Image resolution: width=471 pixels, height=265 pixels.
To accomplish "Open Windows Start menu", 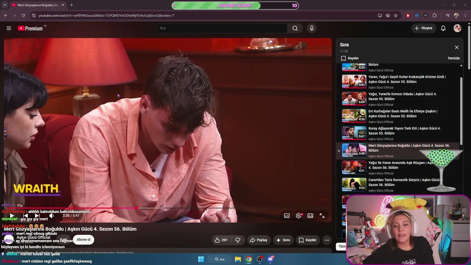I will (x=201, y=259).
